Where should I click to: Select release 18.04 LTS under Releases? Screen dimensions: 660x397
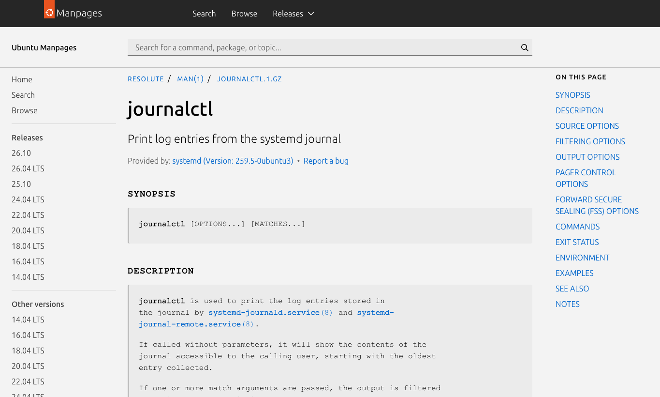pyautogui.click(x=28, y=246)
